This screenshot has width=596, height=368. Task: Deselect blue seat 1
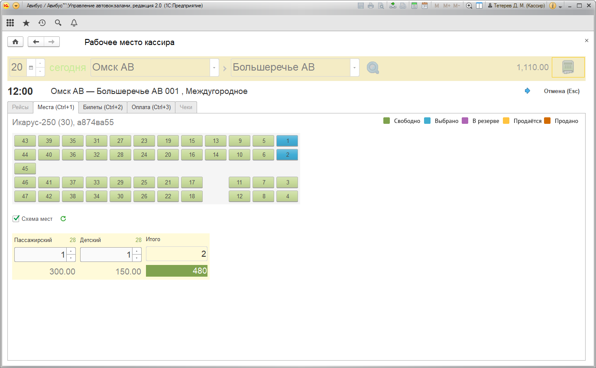[287, 141]
